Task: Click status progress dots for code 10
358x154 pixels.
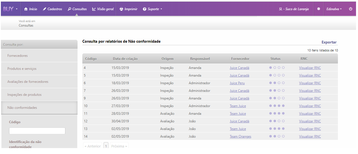Action: coord(277,106)
